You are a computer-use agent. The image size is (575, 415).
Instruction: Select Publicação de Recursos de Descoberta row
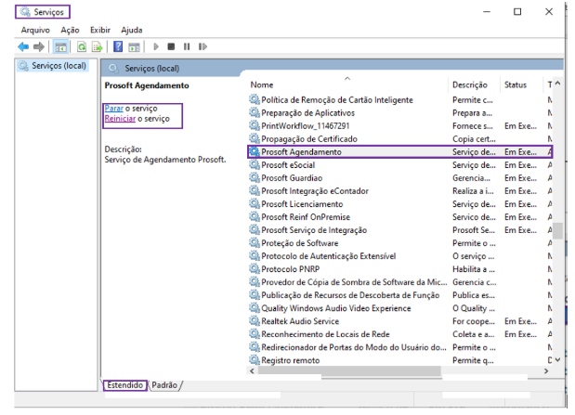399,294
